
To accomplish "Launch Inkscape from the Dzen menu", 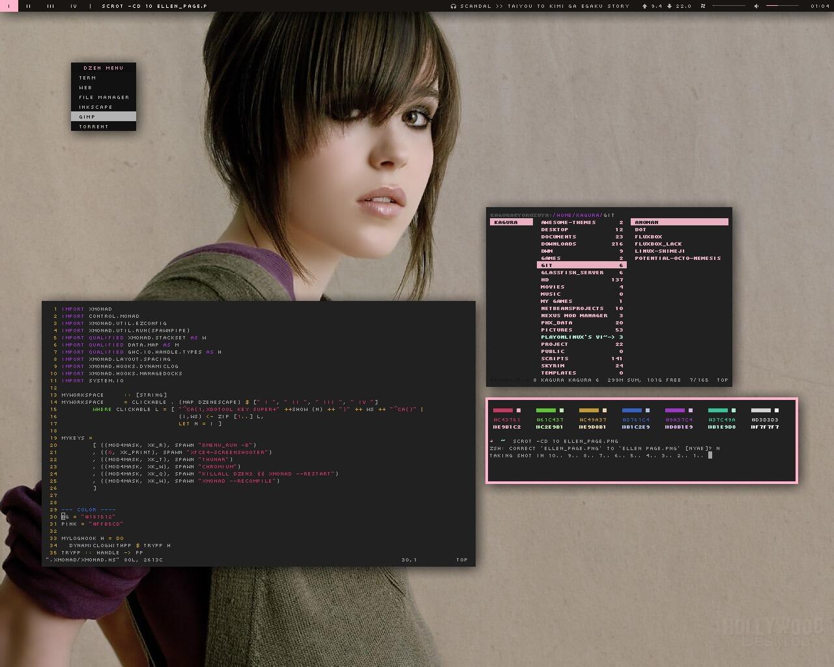I will click(x=104, y=107).
